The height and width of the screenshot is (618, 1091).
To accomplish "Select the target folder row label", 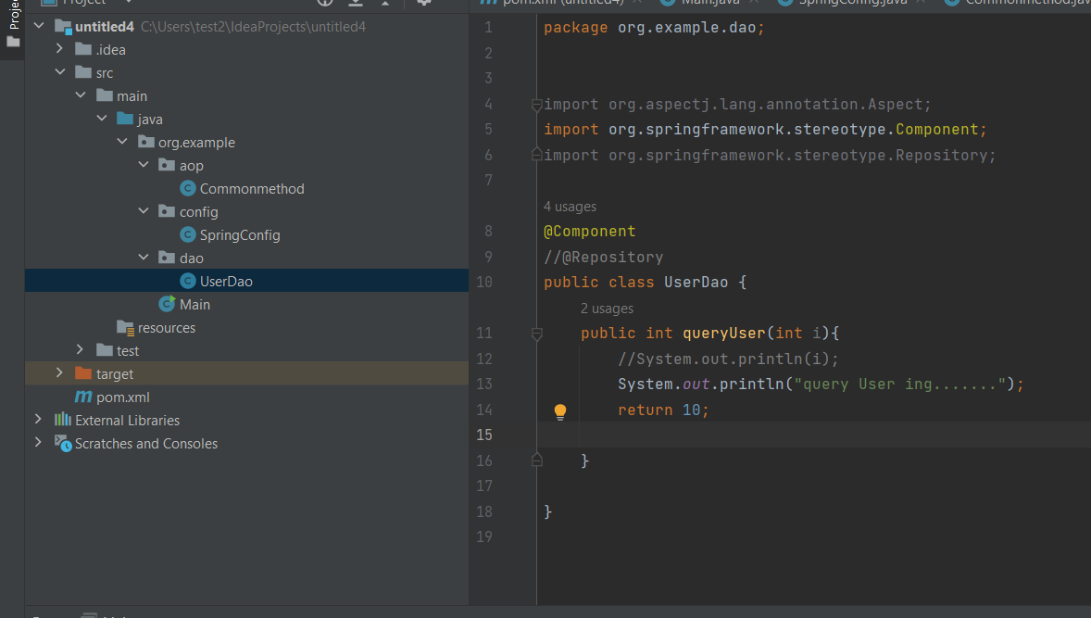I will (115, 373).
